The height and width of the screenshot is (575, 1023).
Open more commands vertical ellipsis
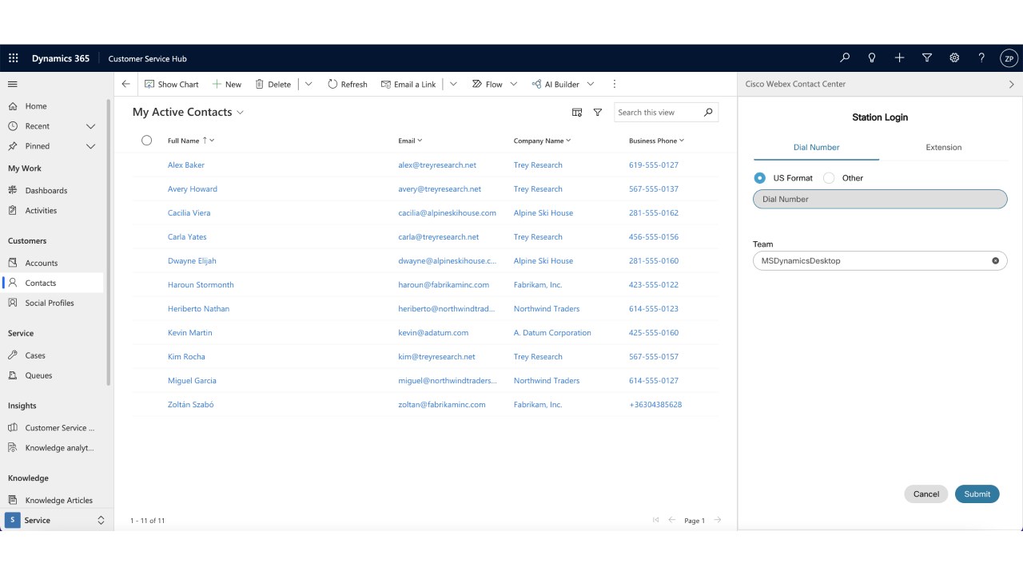(x=615, y=84)
